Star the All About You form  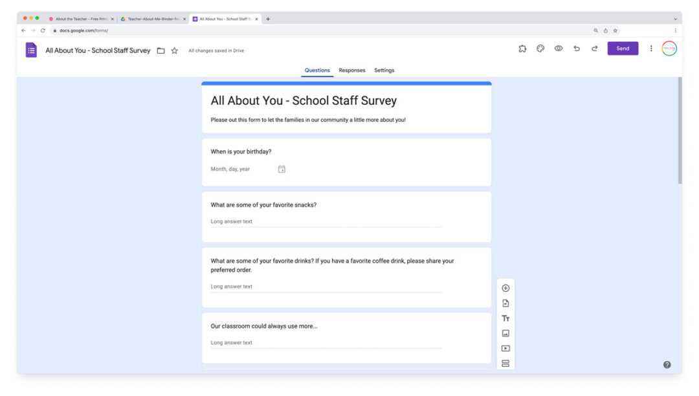click(174, 50)
